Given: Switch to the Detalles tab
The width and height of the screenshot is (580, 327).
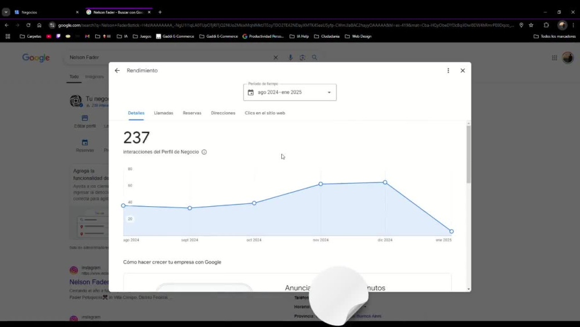Looking at the screenshot, I should click(x=136, y=113).
